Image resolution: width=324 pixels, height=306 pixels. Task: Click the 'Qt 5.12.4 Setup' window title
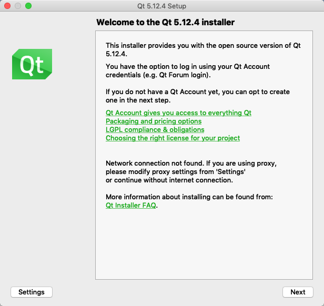162,6
